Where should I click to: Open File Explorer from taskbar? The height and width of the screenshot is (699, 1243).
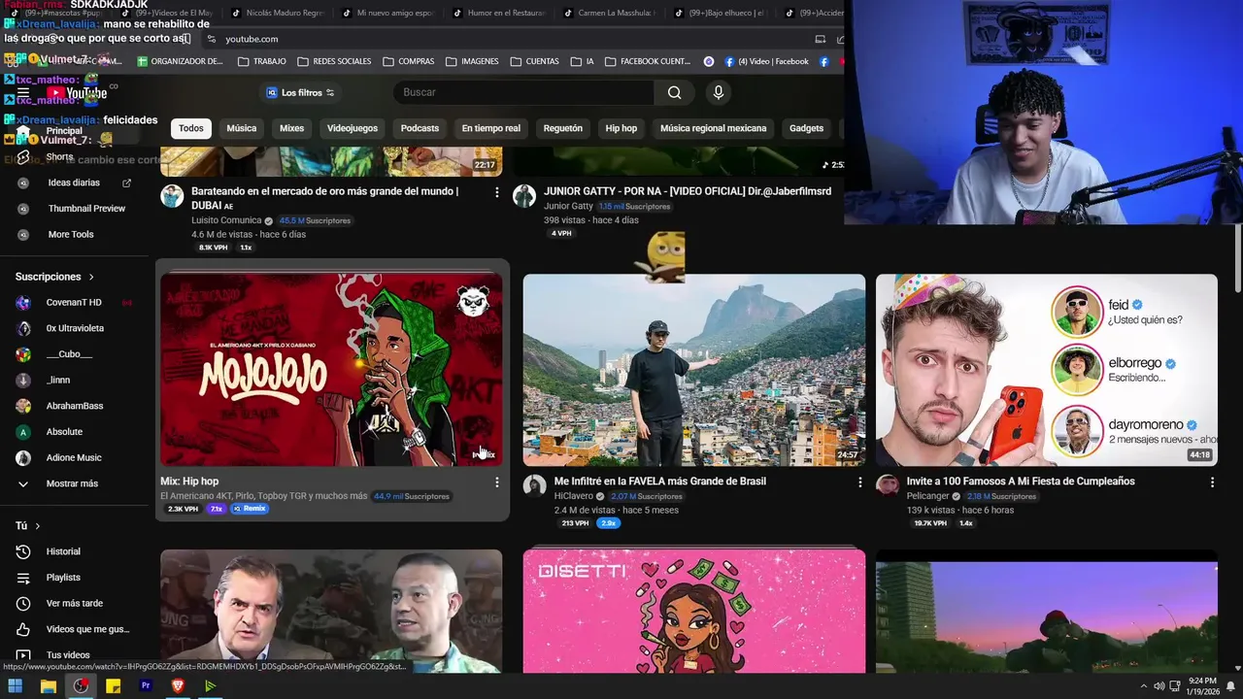point(48,686)
